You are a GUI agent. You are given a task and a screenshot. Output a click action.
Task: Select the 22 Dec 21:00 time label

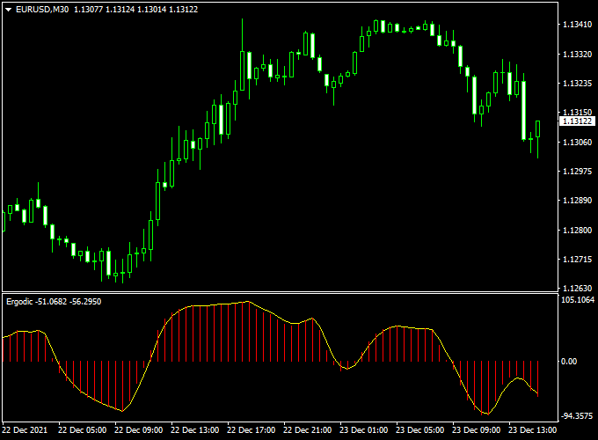coord(308,430)
